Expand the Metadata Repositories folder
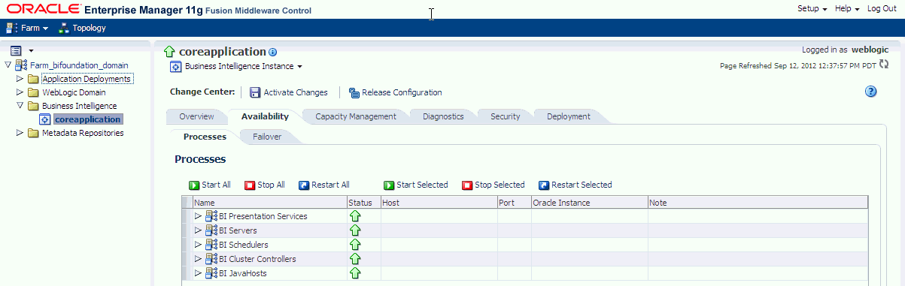This screenshot has width=905, height=286. point(20,133)
